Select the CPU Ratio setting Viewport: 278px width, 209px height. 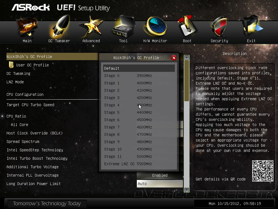coord(16,116)
